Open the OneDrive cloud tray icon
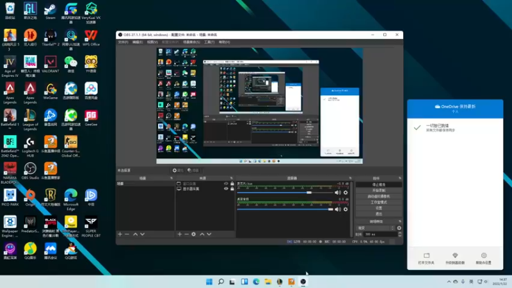512x288 pixels. tap(455, 282)
